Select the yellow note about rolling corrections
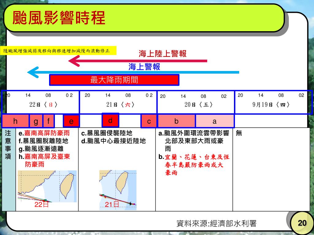The image size is (314, 235). [58, 51]
